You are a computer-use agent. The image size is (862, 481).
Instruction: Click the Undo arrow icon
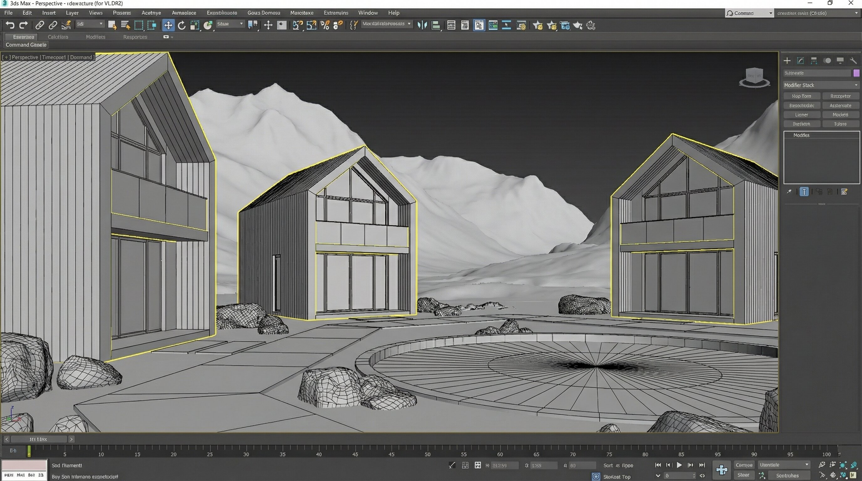point(10,25)
